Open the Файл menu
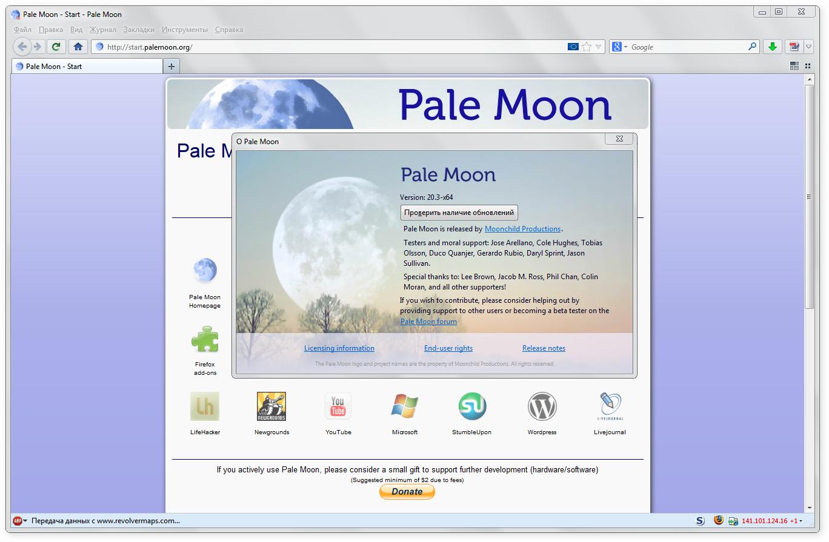The width and height of the screenshot is (829, 542). (23, 29)
